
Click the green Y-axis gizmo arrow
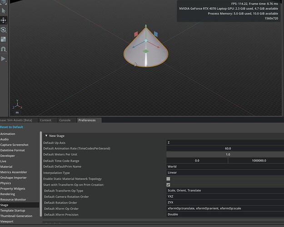coord(146,26)
